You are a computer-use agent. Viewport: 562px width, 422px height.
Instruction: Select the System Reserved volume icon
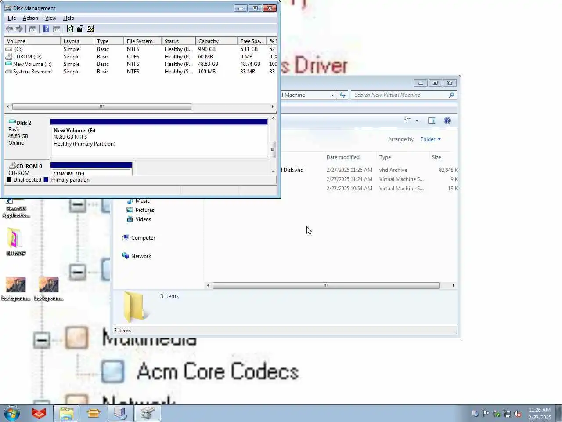click(9, 72)
